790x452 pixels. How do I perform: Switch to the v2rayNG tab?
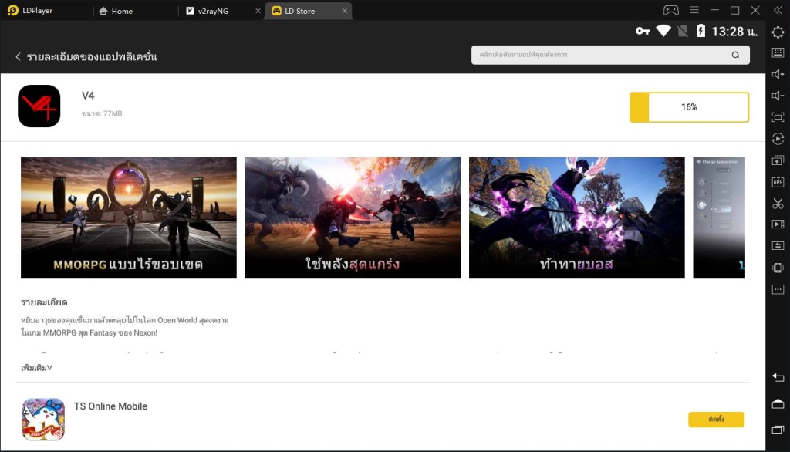coord(207,11)
